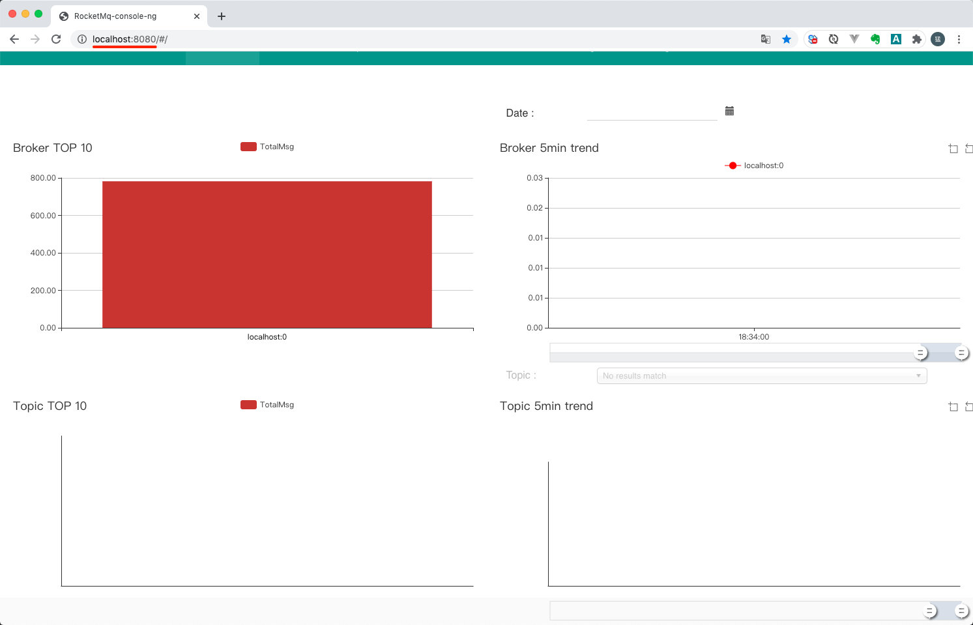Click the Google Translate icon in address bar

[x=766, y=39]
